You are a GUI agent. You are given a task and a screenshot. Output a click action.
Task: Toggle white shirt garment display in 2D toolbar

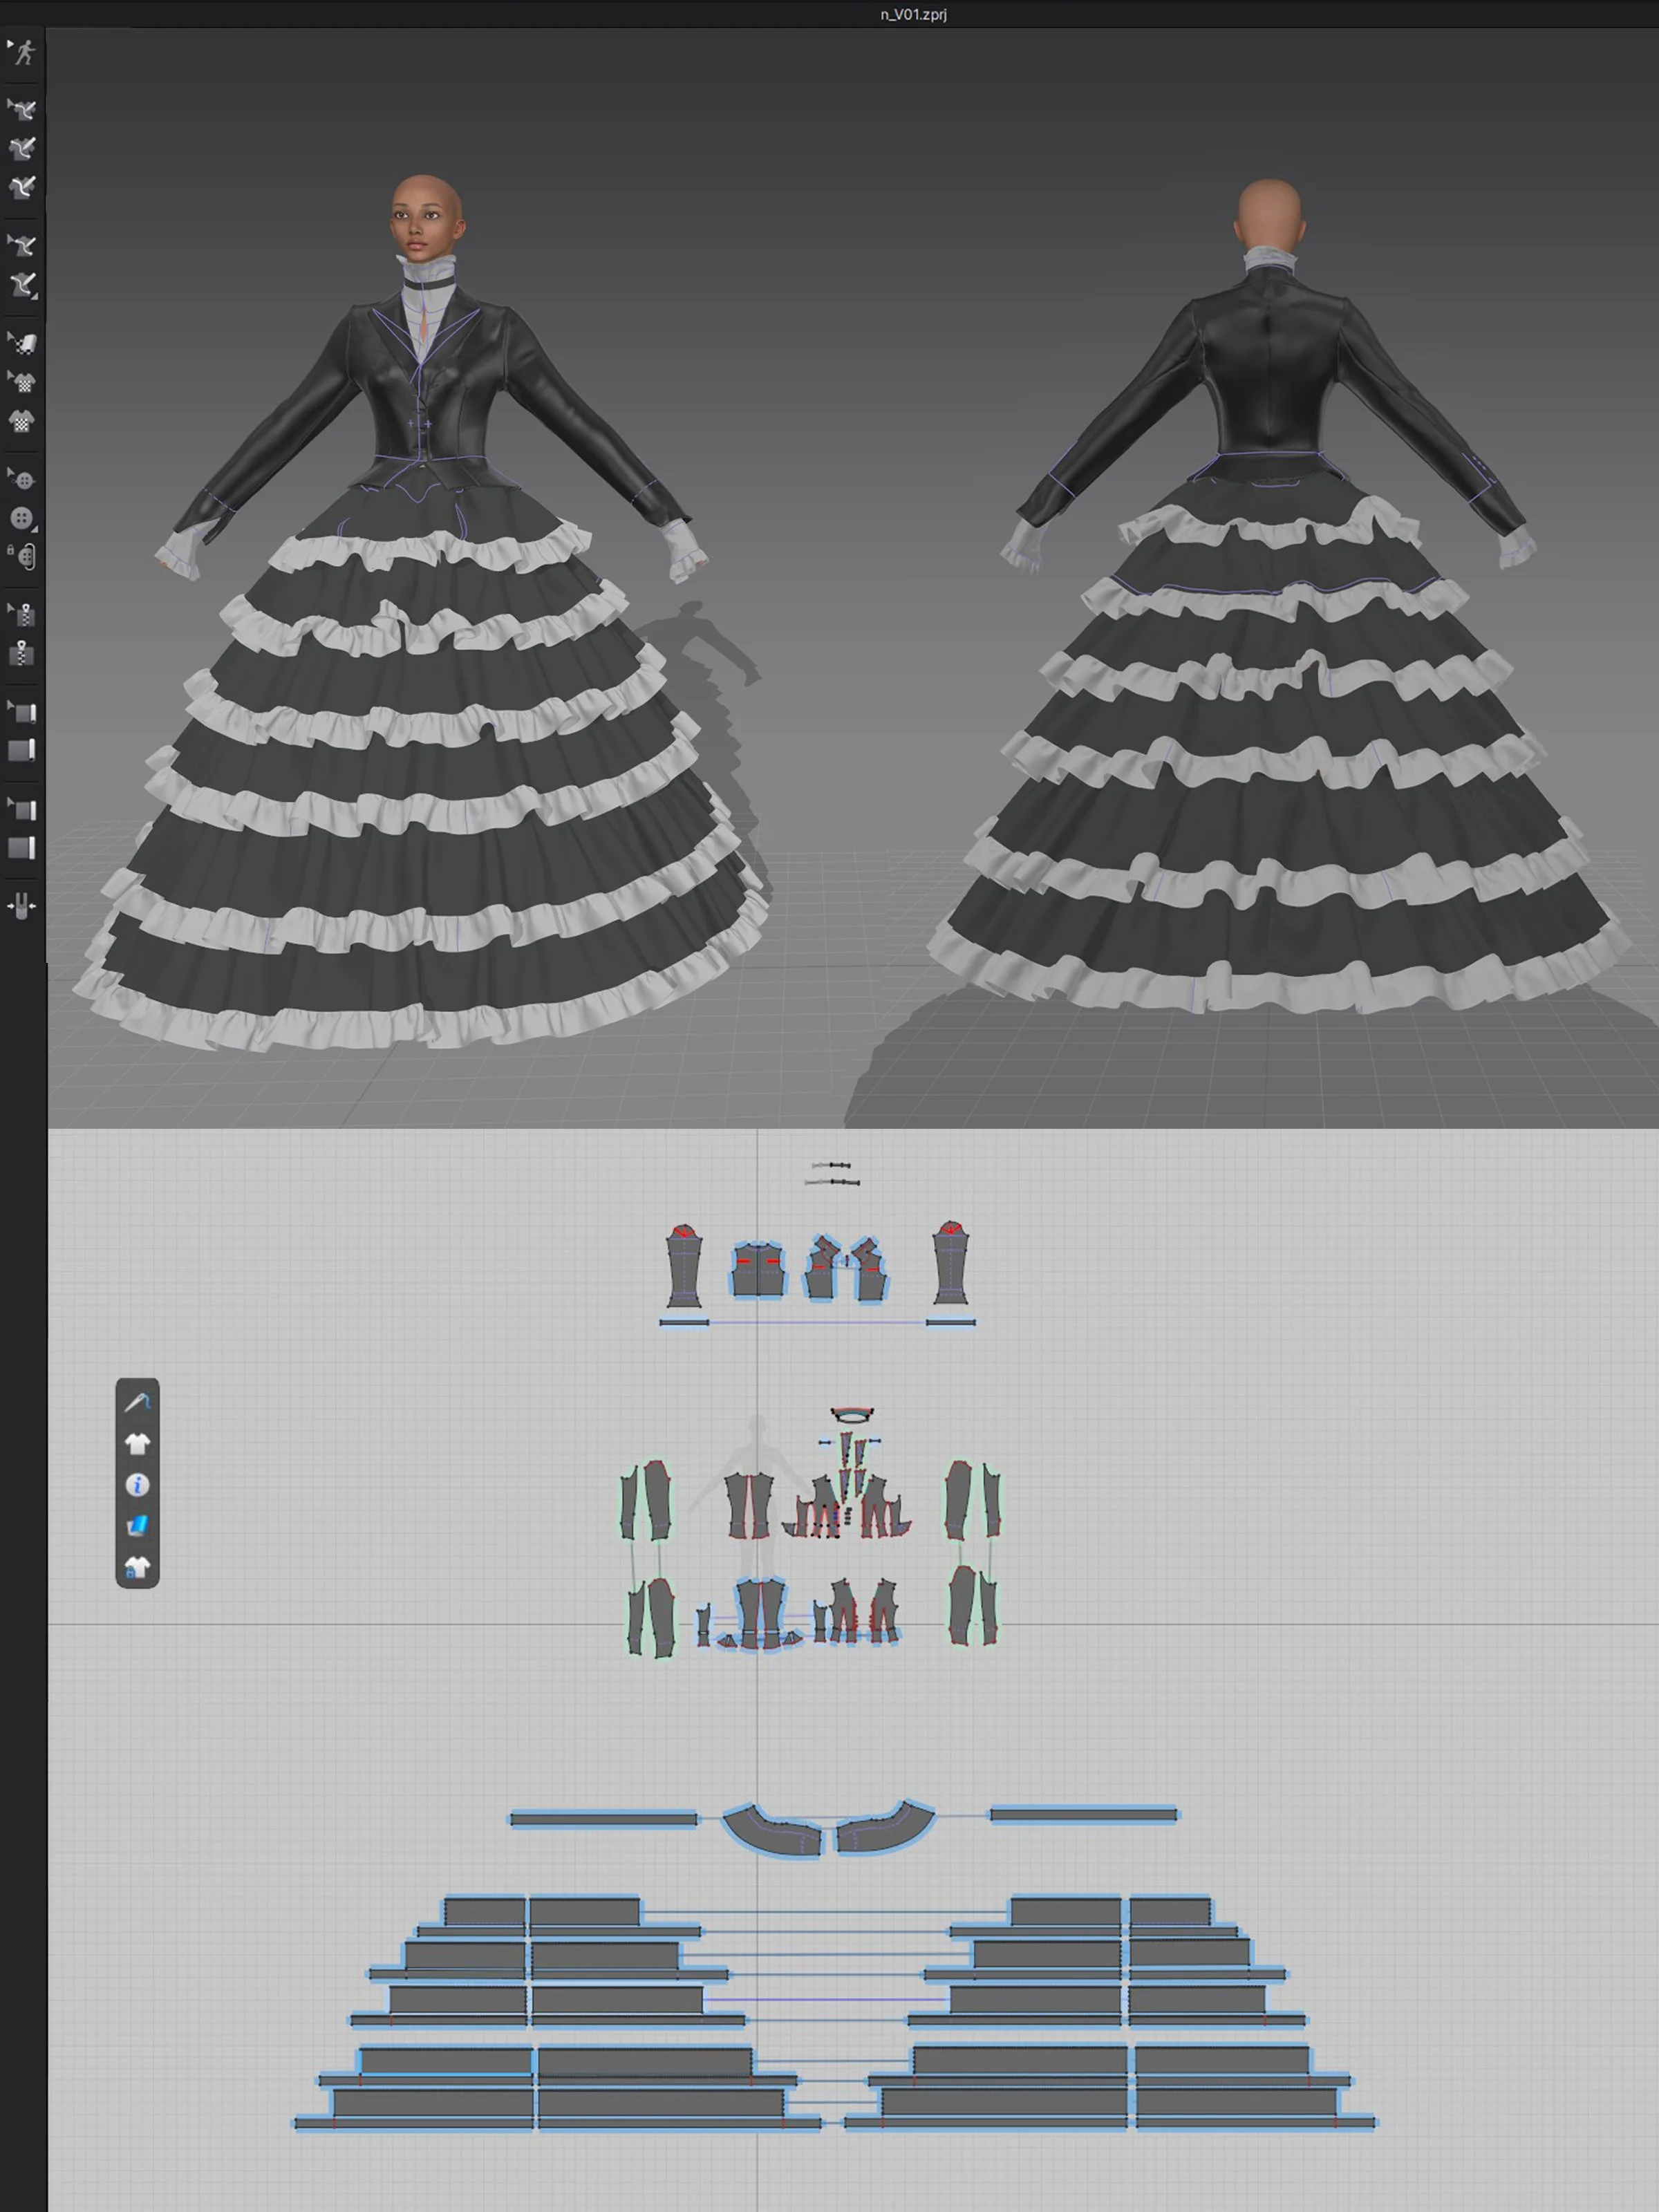(x=137, y=1443)
